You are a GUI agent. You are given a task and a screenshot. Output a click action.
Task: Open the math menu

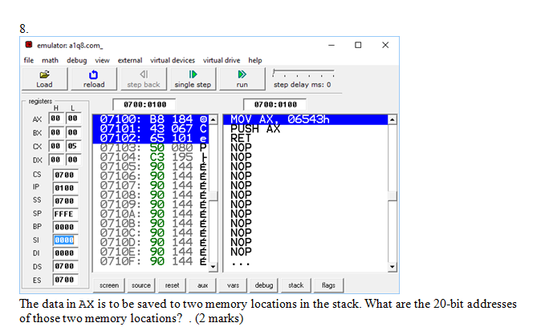pos(50,60)
